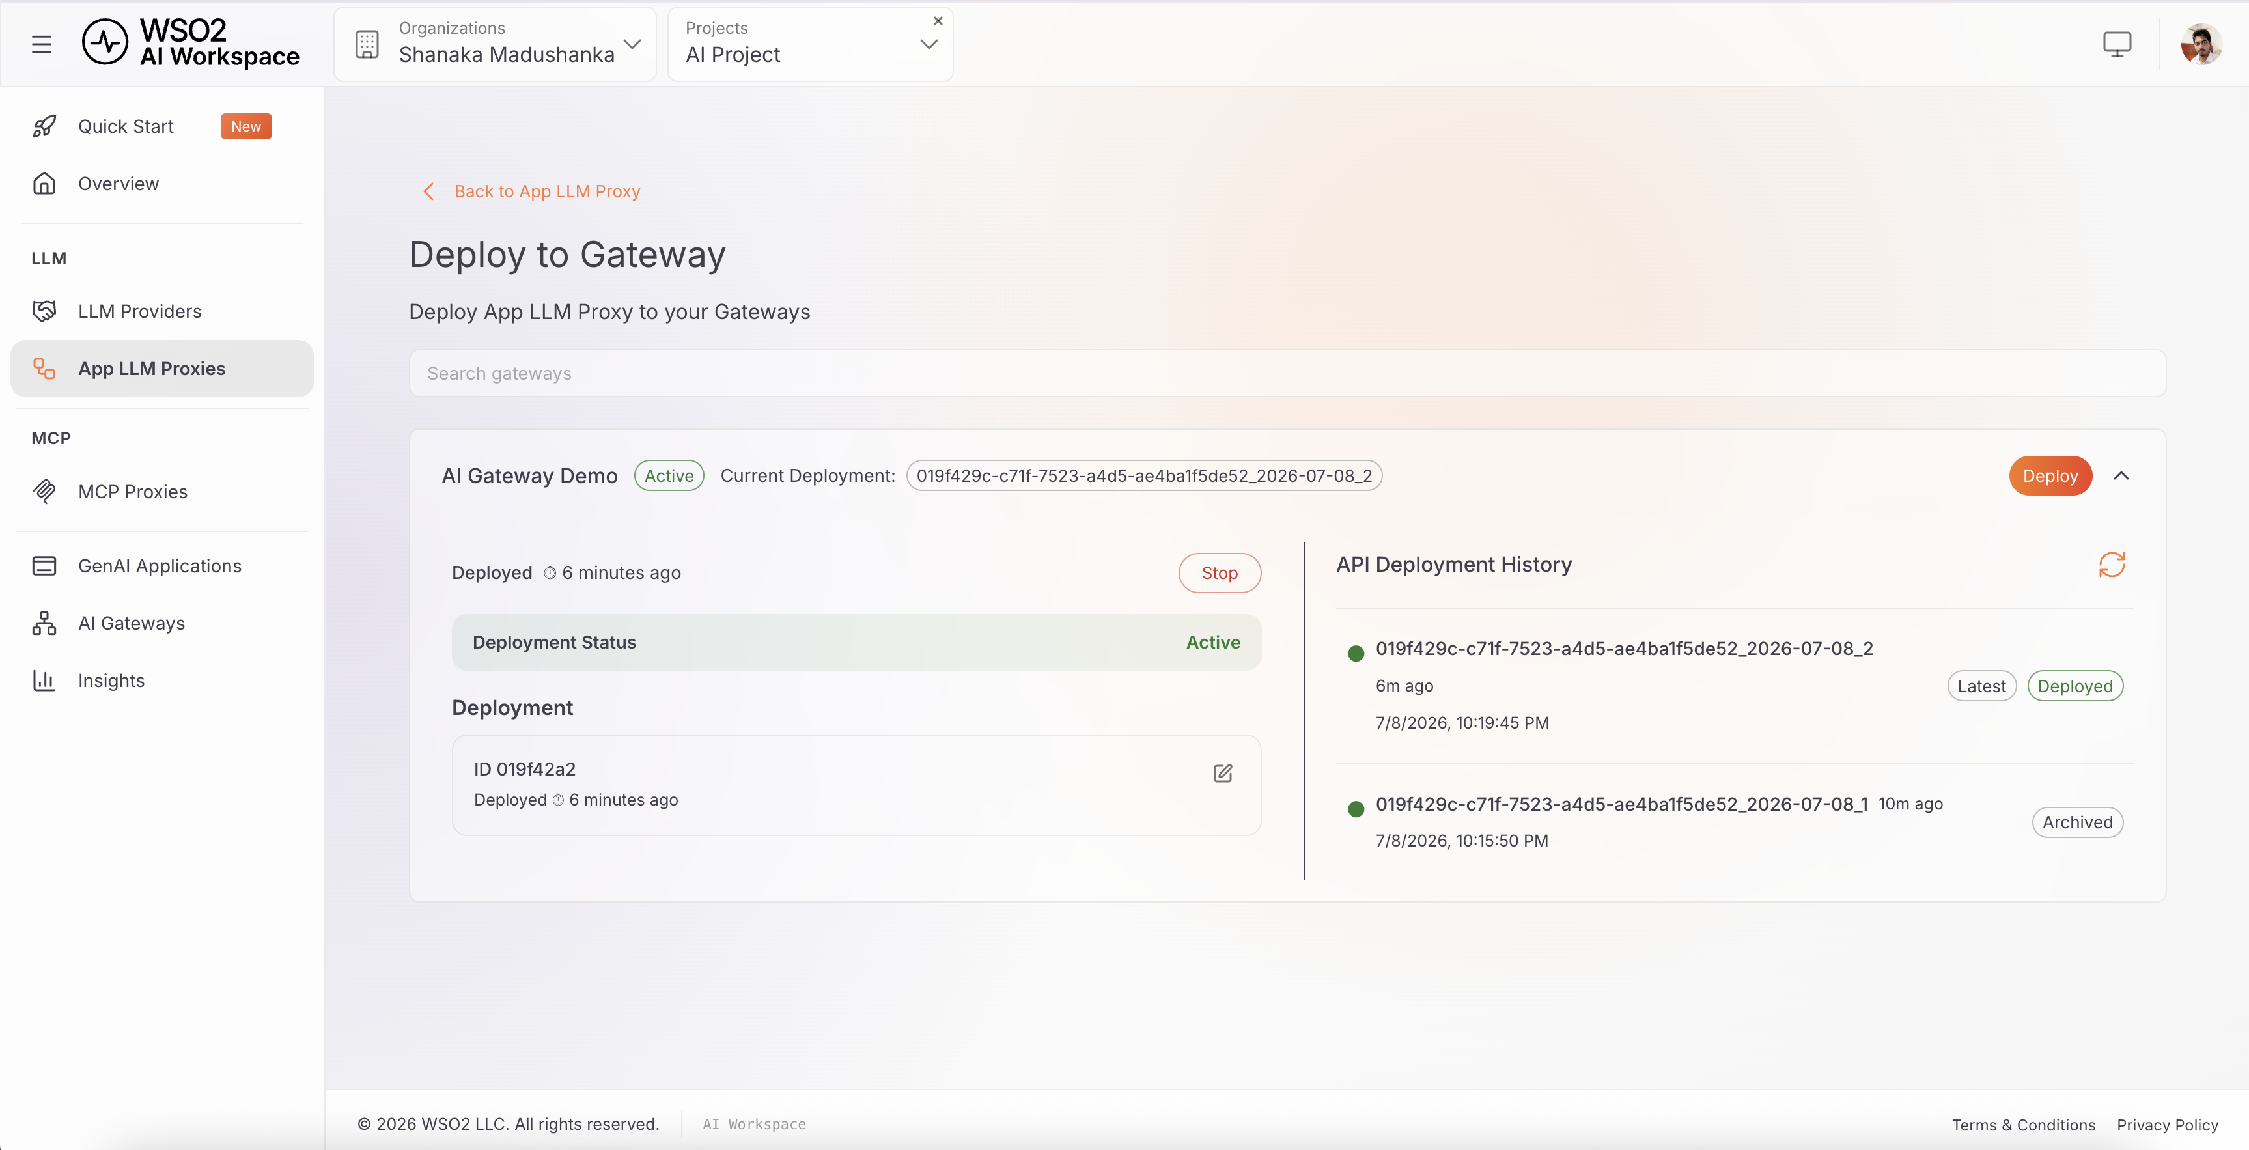Click timestamp 7/8/2026, 10:15:50 PM
Image resolution: width=2249 pixels, height=1150 pixels.
pyautogui.click(x=1462, y=841)
